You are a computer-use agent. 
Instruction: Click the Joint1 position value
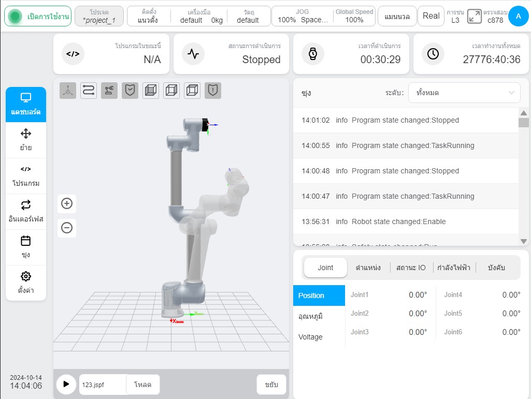(x=418, y=295)
